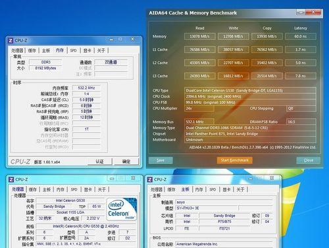The height and width of the screenshot is (248, 329).
Task: Open 处理器 tab in CPU-Z memory window
Action: tap(17, 51)
